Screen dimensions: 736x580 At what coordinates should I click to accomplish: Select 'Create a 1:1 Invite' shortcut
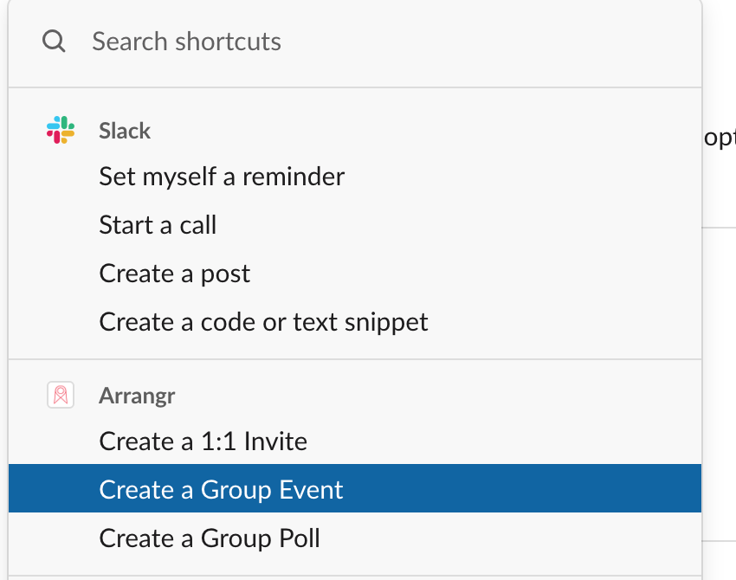(x=203, y=441)
